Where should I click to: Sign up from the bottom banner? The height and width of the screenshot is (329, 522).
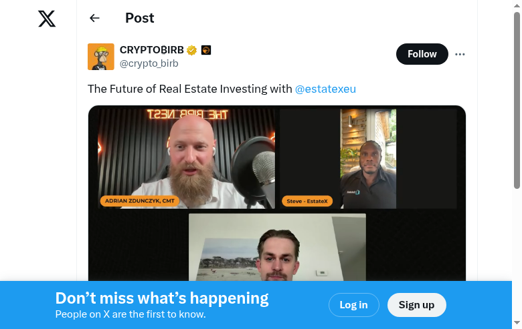click(x=416, y=305)
